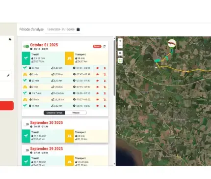Click green Travail icon in Octobre 01 card
This screenshot has height=179, width=211.
(x=26, y=59)
